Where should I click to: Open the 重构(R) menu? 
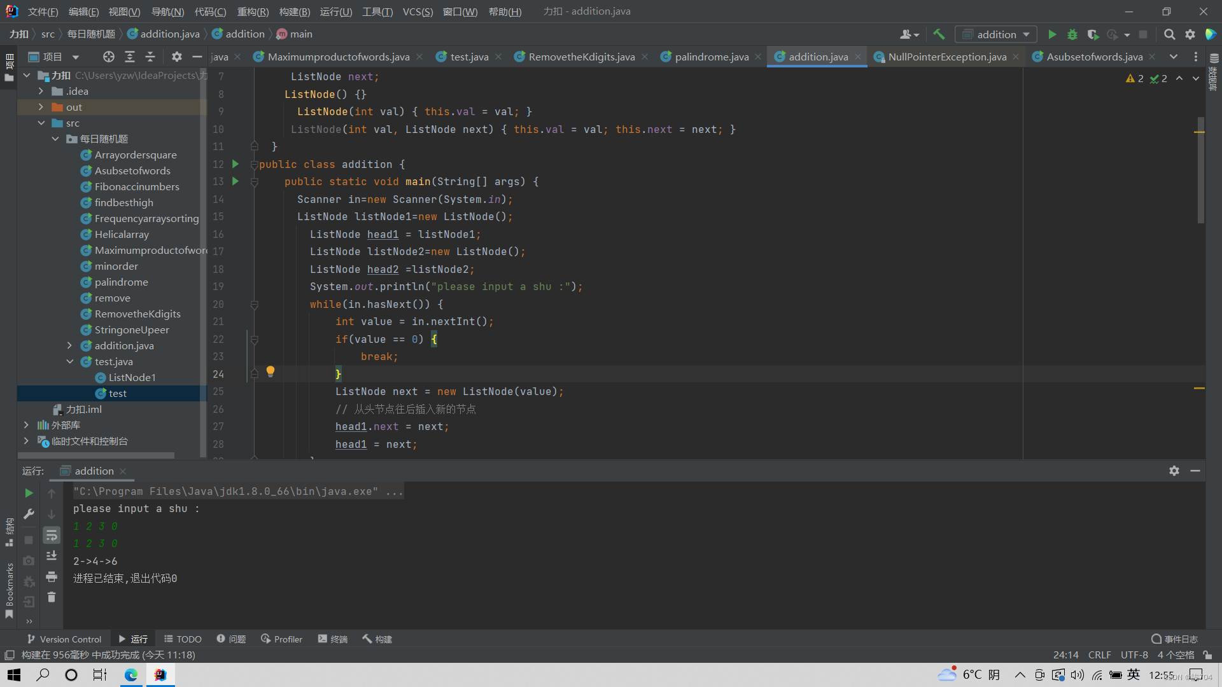point(253,11)
